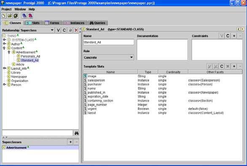Select Library in the class tree
This screenshot has height=166, width=247.
coord(16,73)
